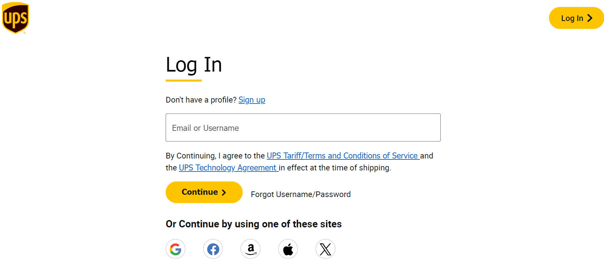
Task: Click the Google circle icon
Action: [x=175, y=249]
